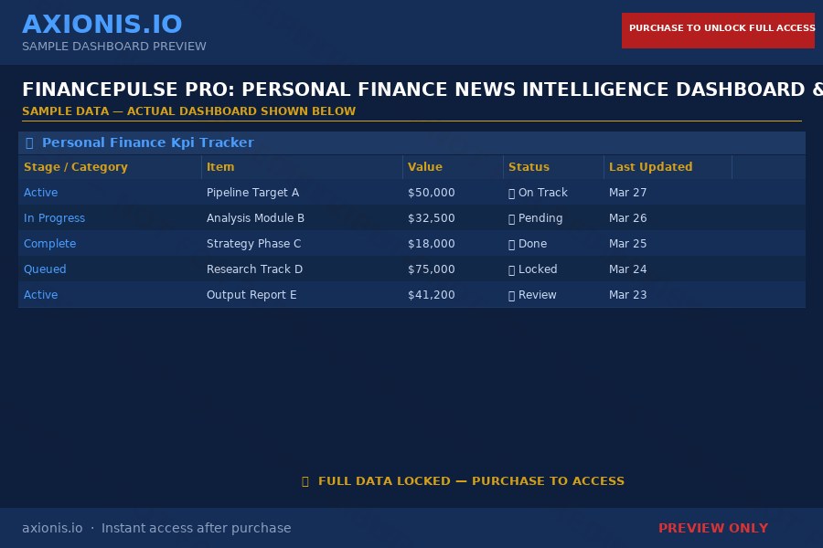
Task: Click the AXIONIS.IO logo
Action: (x=102, y=24)
